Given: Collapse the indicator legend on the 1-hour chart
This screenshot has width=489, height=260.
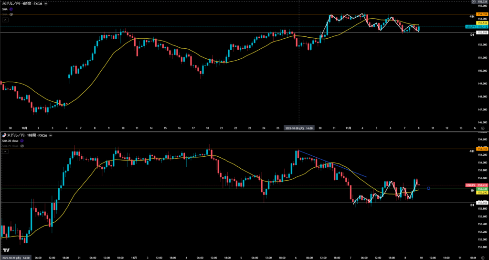Looking at the screenshot, I should pyautogui.click(x=5, y=152).
